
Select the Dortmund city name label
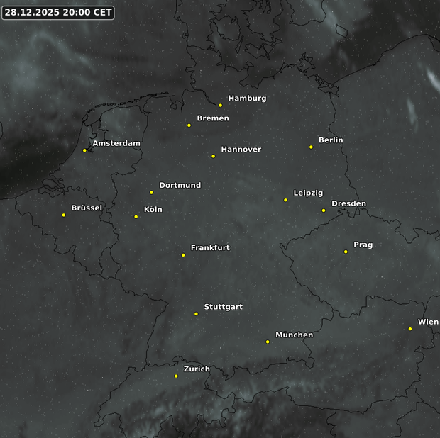180,186
